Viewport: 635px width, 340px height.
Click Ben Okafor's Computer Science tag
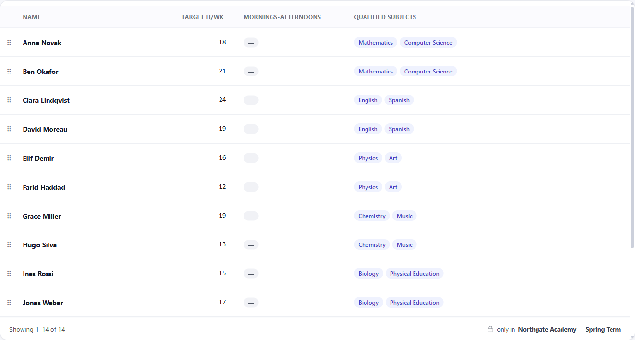pos(428,72)
